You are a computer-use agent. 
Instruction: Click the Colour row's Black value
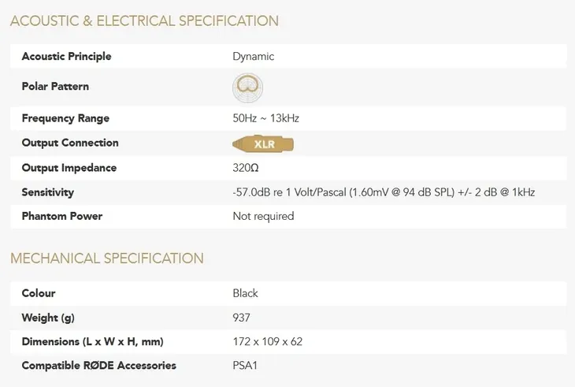245,293
